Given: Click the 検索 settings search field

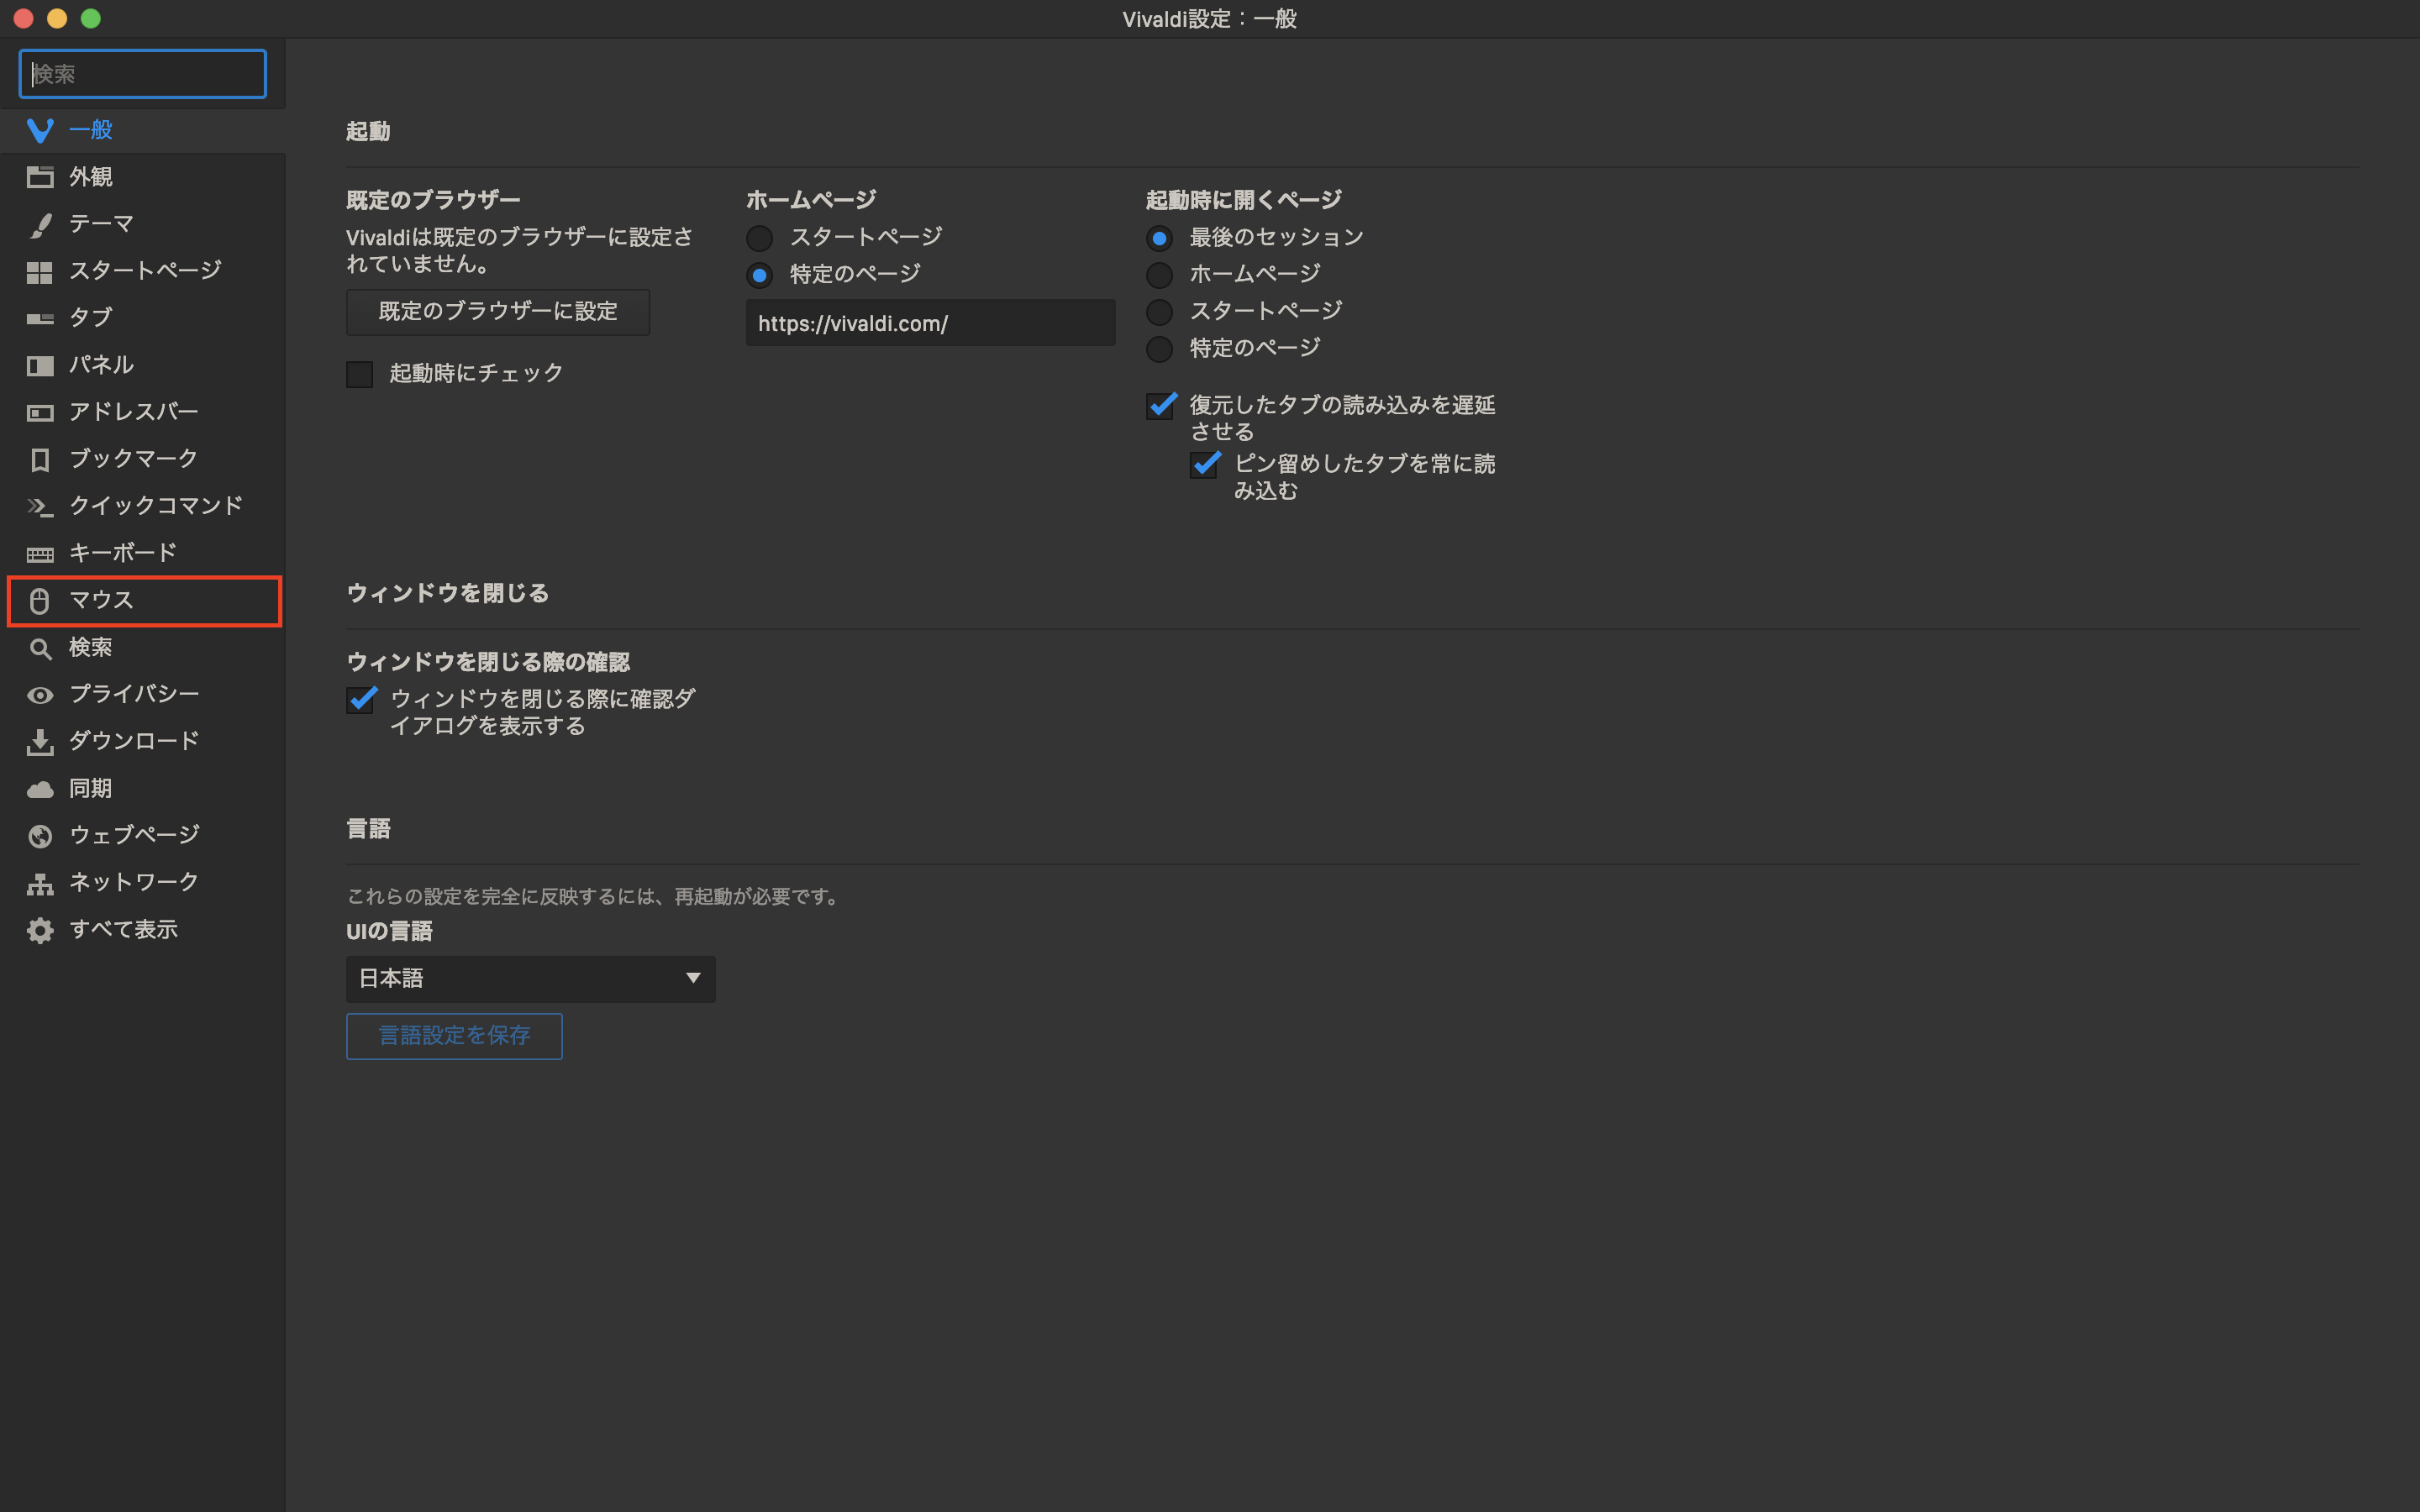Looking at the screenshot, I should pos(143,74).
